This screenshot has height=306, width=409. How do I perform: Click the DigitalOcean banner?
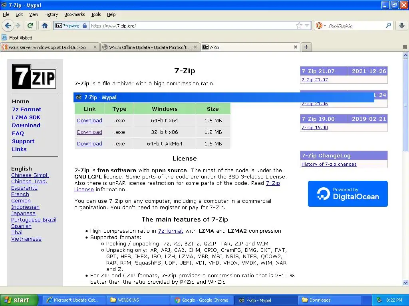(348, 194)
